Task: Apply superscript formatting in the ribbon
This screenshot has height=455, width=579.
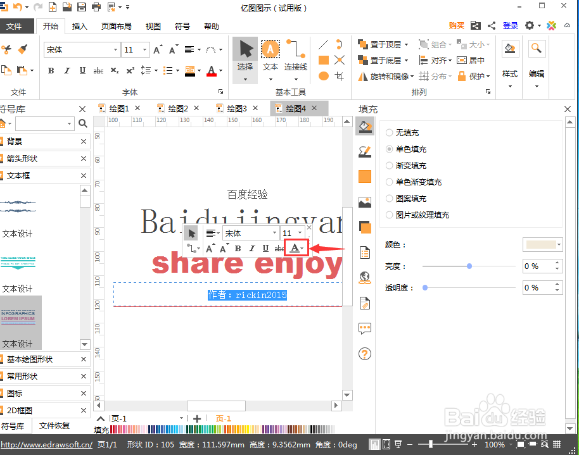Action: point(130,70)
